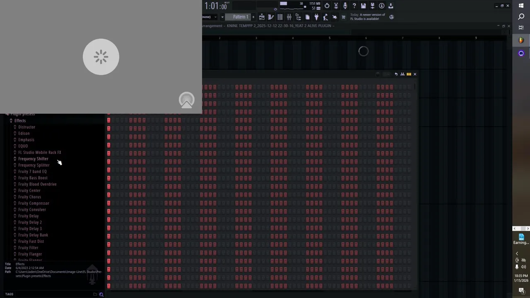This screenshot has width=530, height=298.
Task: Click the Earning file desktop icon
Action: [521, 239]
